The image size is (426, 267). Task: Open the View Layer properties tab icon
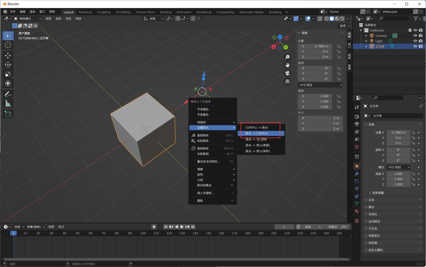pyautogui.click(x=357, y=132)
